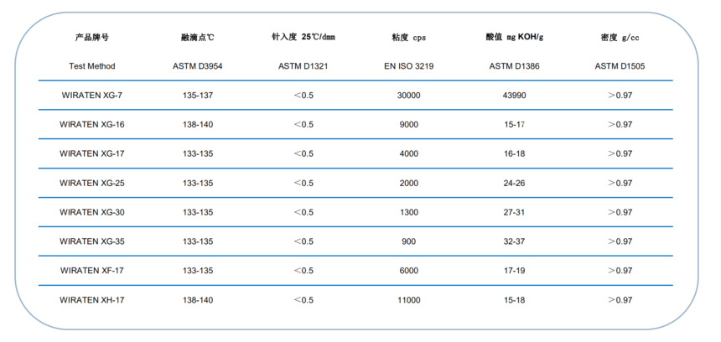Click the 16-18 acid value
Viewport: 721px width, 342px height.
coord(514,153)
